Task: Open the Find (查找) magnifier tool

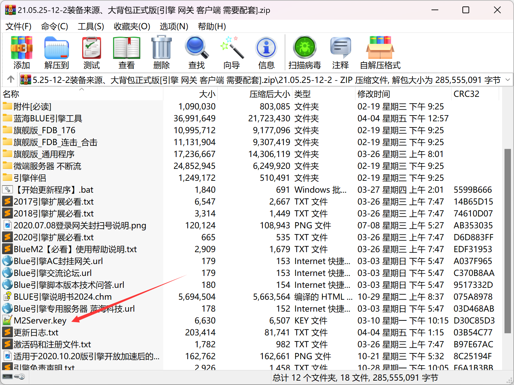Action: [197, 48]
